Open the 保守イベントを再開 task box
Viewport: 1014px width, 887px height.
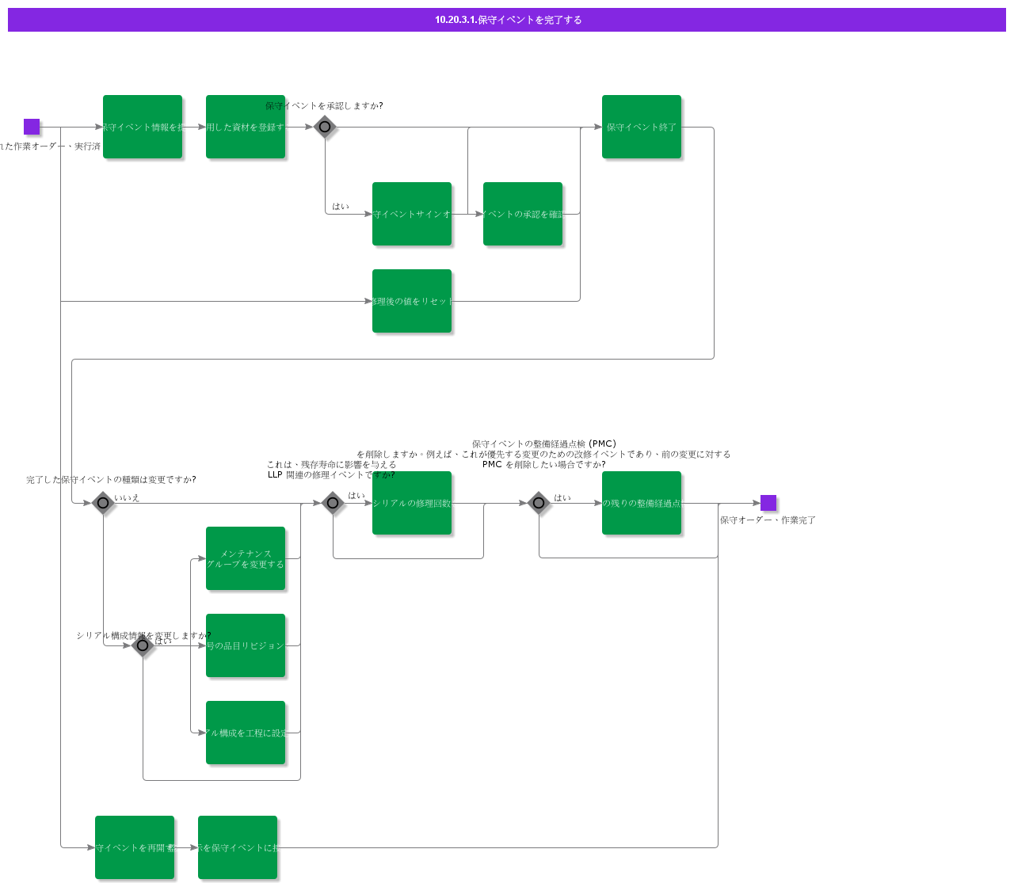click(x=135, y=847)
